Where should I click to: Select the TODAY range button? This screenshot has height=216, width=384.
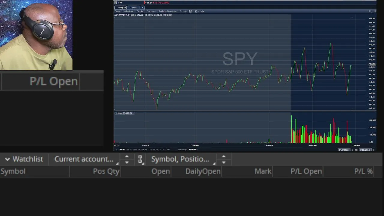122,149
